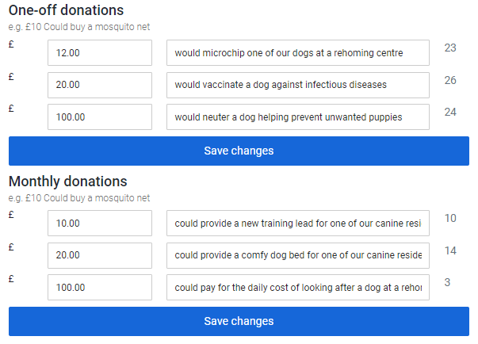This screenshot has height=344, width=478.
Task: Edit the daily cost of dog description
Action: click(x=297, y=287)
